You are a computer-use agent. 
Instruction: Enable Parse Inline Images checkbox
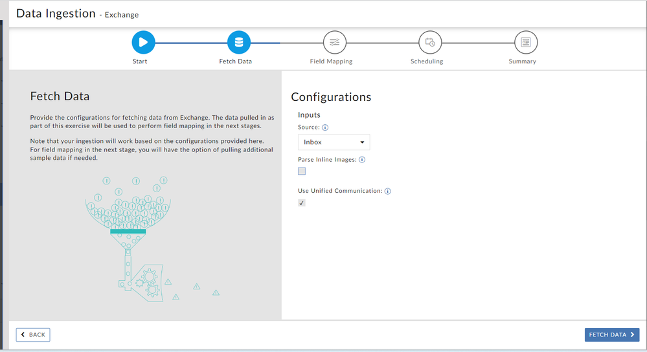302,171
